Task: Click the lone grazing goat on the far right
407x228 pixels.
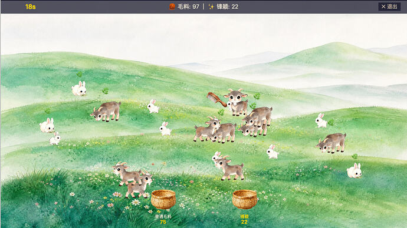Action: (331, 143)
